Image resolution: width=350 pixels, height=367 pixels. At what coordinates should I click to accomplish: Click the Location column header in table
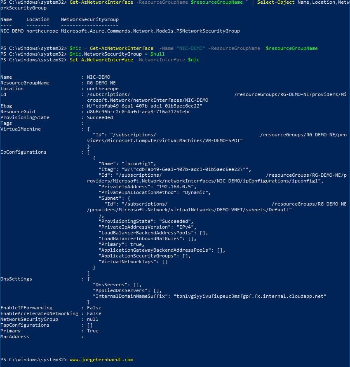coord(38,19)
